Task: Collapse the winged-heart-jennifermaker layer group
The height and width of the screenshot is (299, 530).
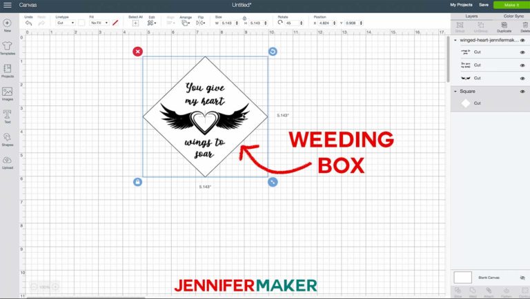Action: click(x=455, y=40)
